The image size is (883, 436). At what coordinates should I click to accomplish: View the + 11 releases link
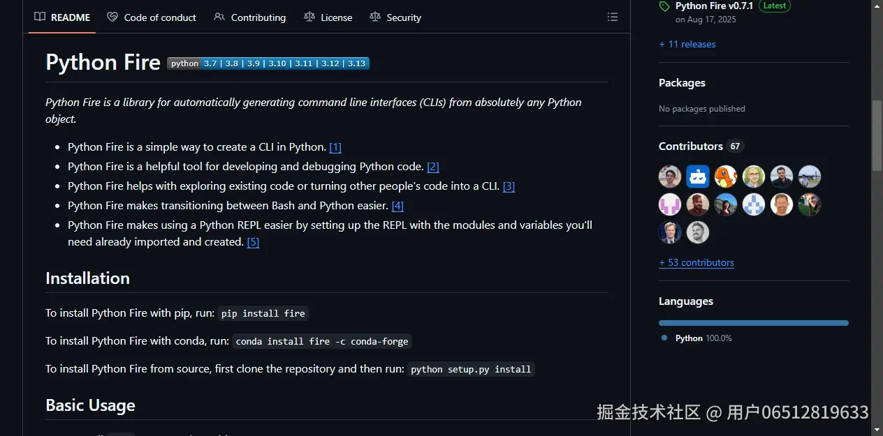click(x=687, y=44)
